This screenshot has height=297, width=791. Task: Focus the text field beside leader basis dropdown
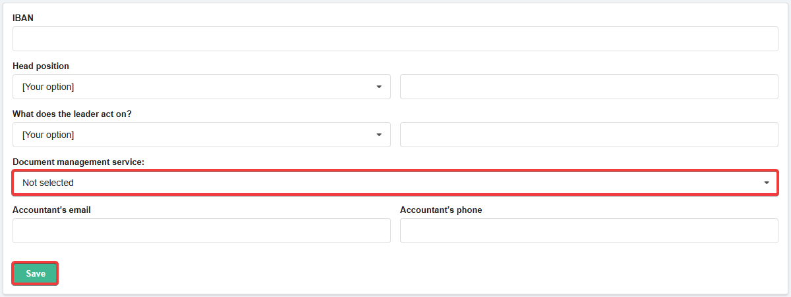click(x=589, y=135)
